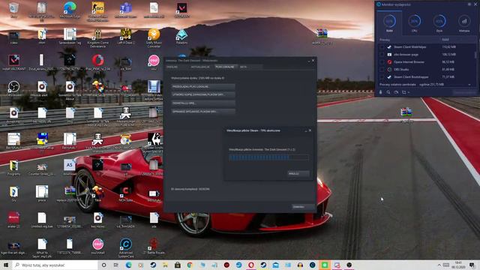Image resolution: width=480 pixels, height=270 pixels.
Task: Click the rocket icon in Monitor wydajności
Action: coord(381,92)
